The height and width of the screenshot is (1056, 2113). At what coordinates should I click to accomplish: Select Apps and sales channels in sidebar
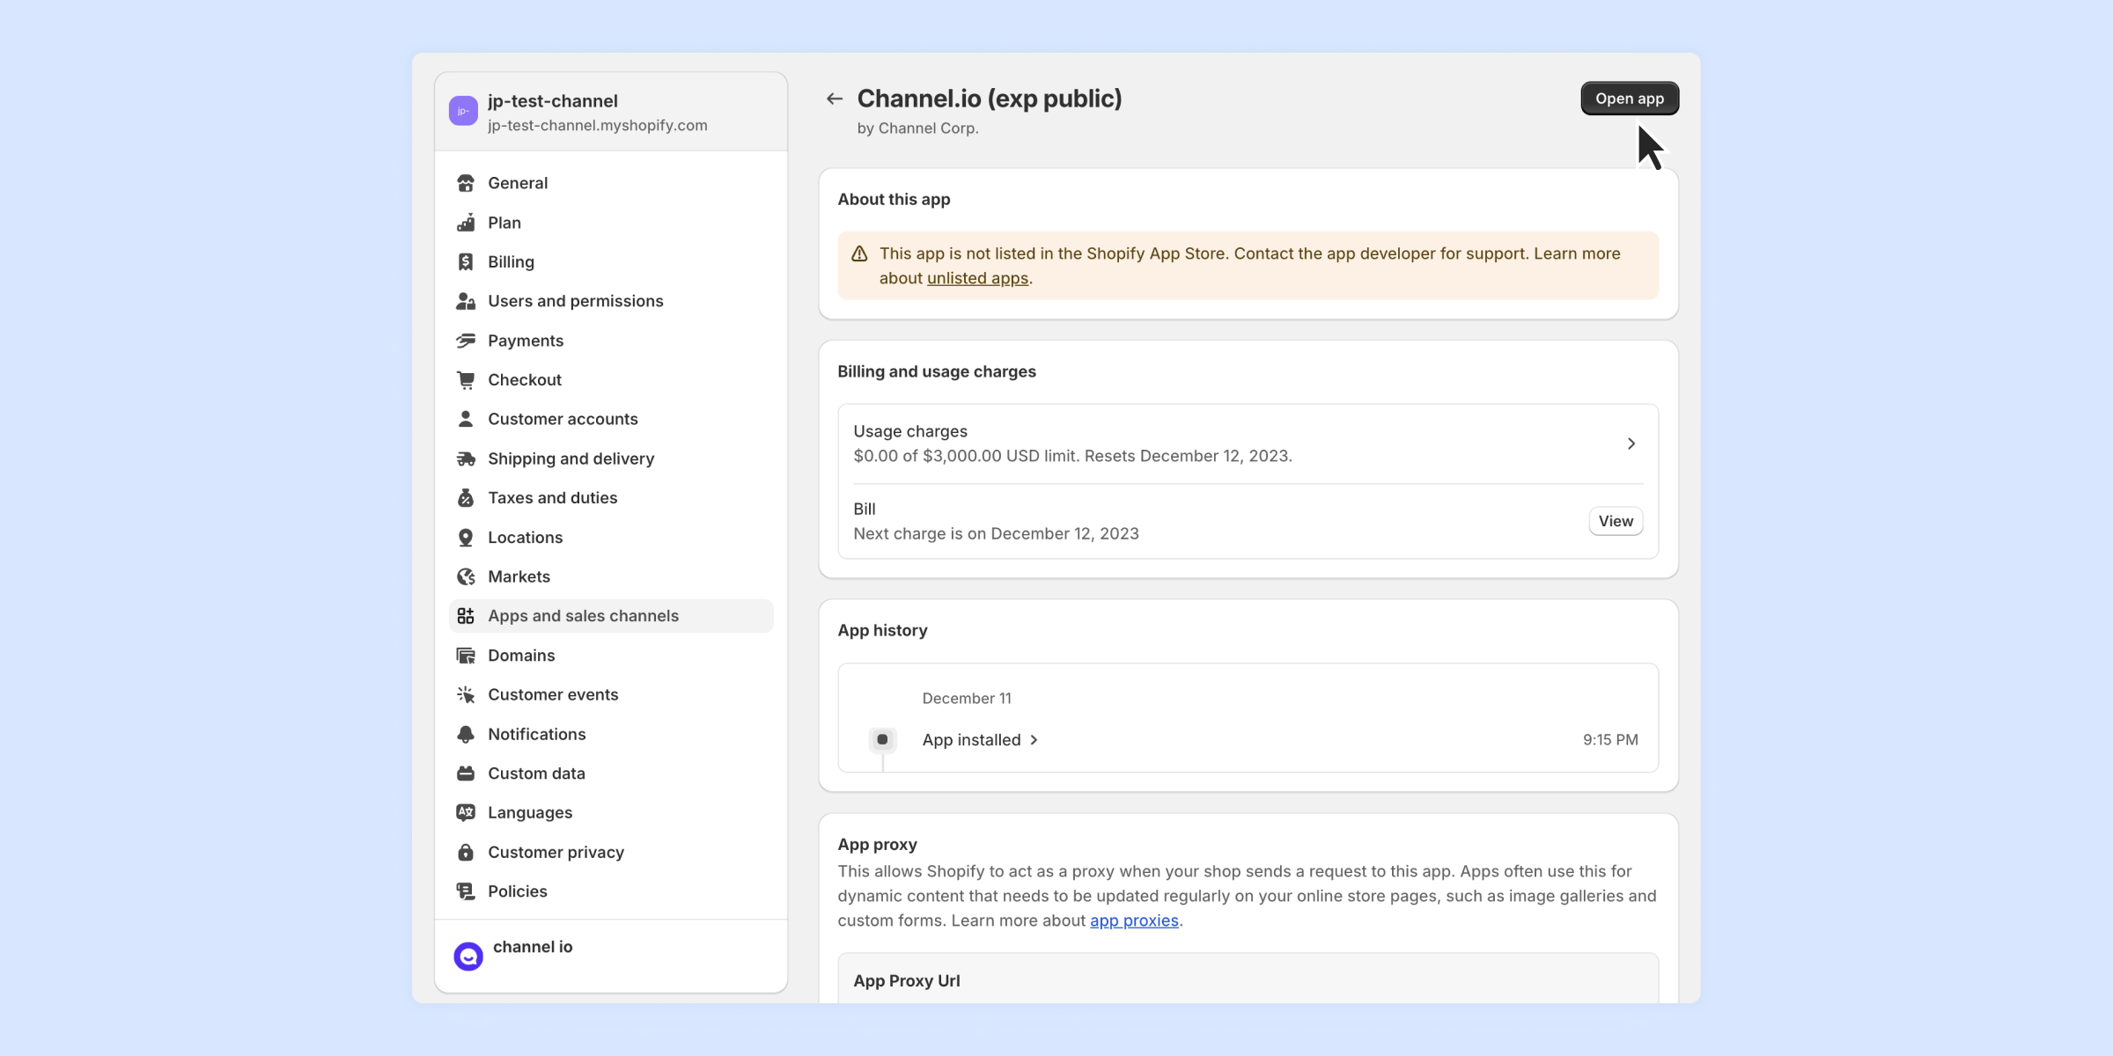tap(583, 616)
